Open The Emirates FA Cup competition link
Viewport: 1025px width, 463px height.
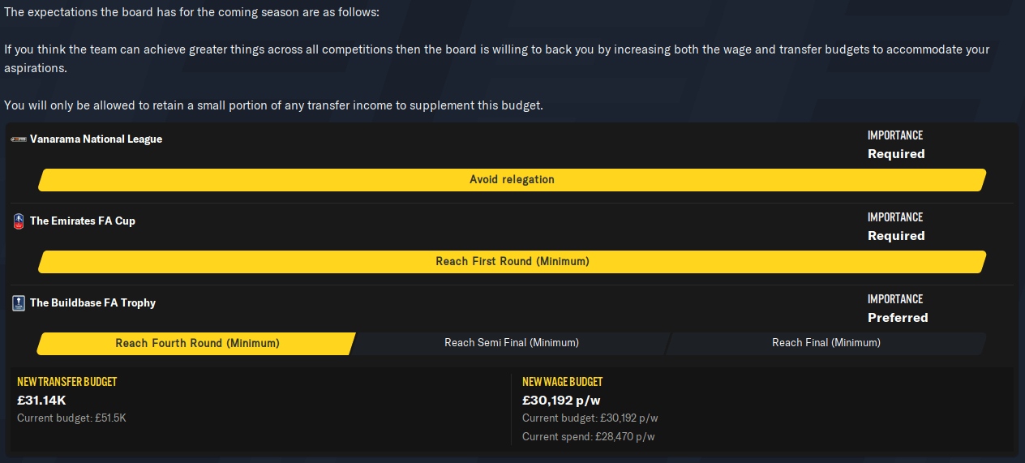[83, 221]
